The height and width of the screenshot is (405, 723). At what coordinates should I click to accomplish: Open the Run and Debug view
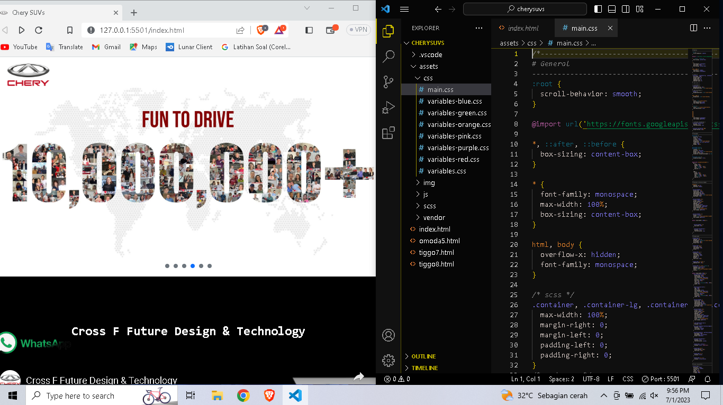(x=388, y=107)
